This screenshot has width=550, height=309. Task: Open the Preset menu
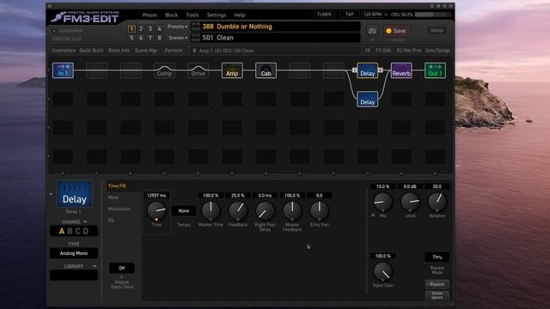coord(150,15)
